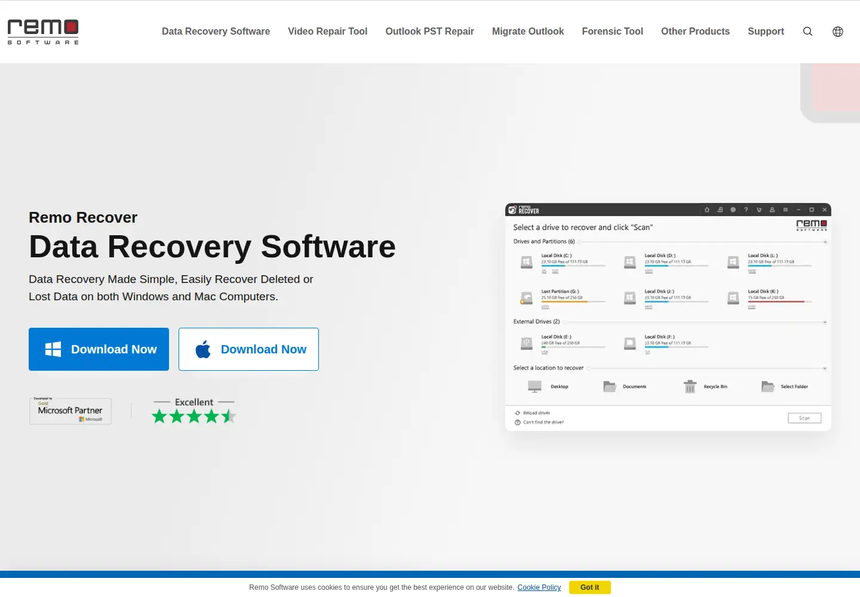Click the Local Disk (D:) usage bar in screenshot

677,266
